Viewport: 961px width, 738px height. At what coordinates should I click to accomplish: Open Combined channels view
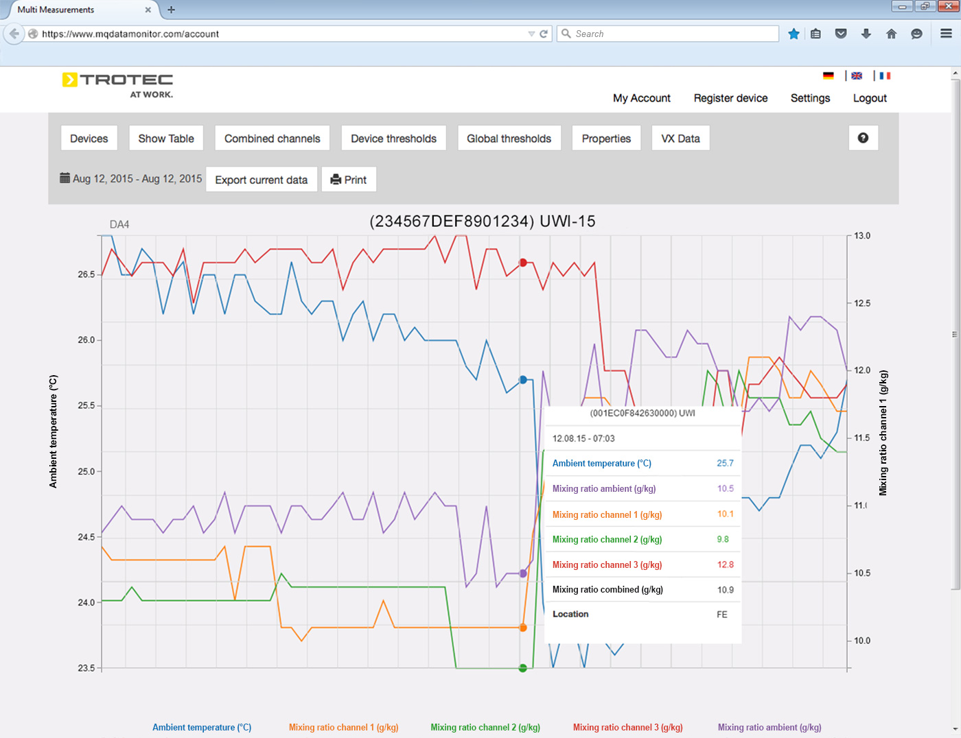[x=273, y=138]
